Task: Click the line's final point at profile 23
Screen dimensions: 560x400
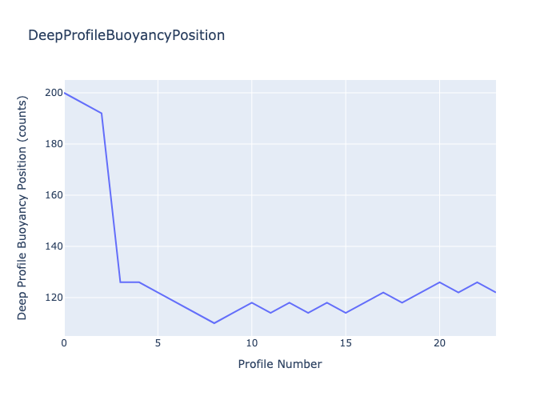Action: pyautogui.click(x=495, y=292)
